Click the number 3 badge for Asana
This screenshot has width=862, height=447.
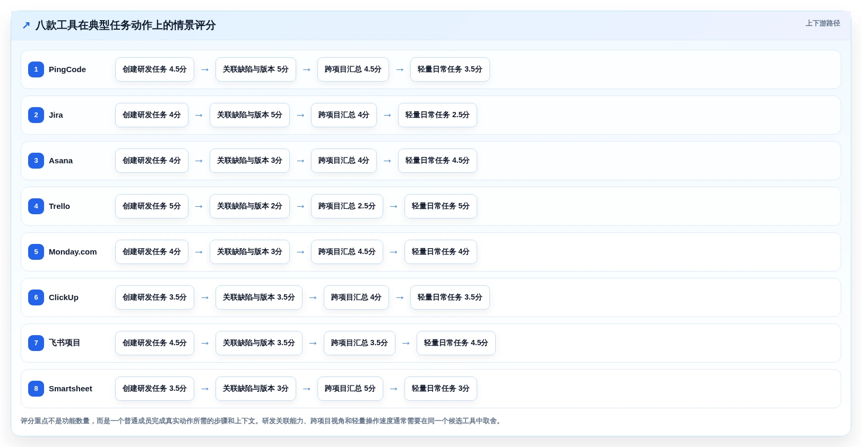pos(36,161)
